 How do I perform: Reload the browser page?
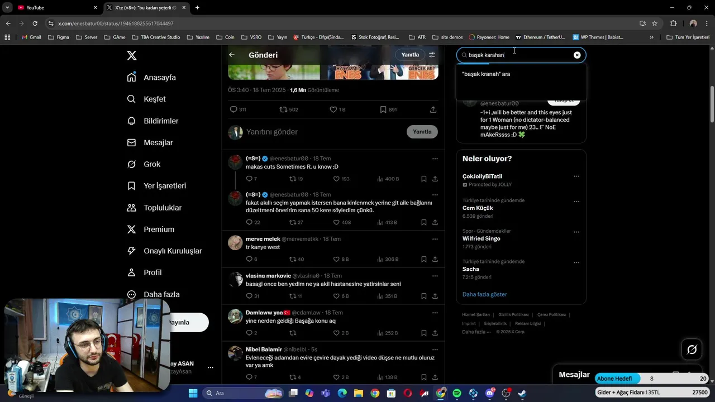[35, 23]
